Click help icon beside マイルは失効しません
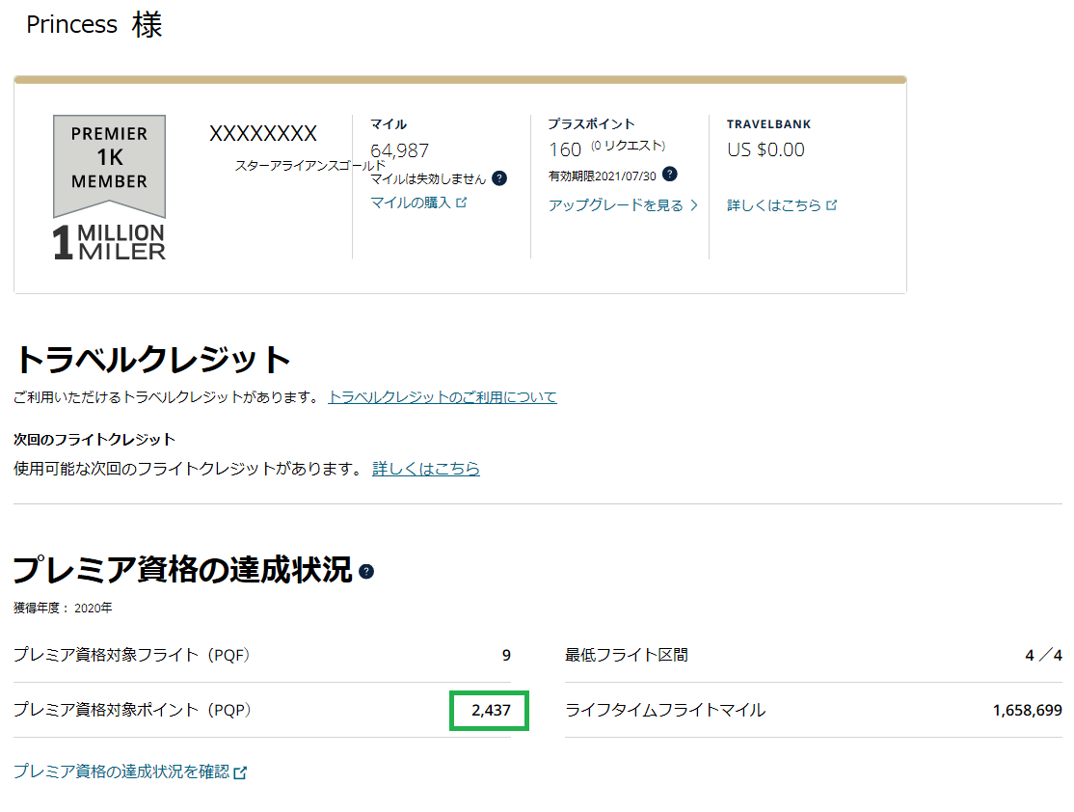1074x812 pixels. 499,178
